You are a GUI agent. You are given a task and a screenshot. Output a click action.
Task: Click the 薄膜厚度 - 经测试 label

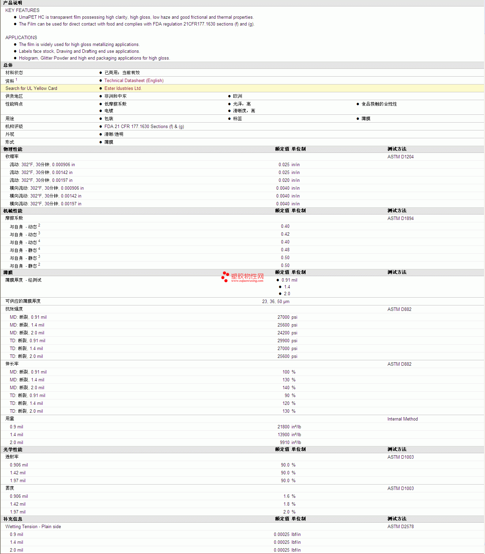tap(24, 280)
